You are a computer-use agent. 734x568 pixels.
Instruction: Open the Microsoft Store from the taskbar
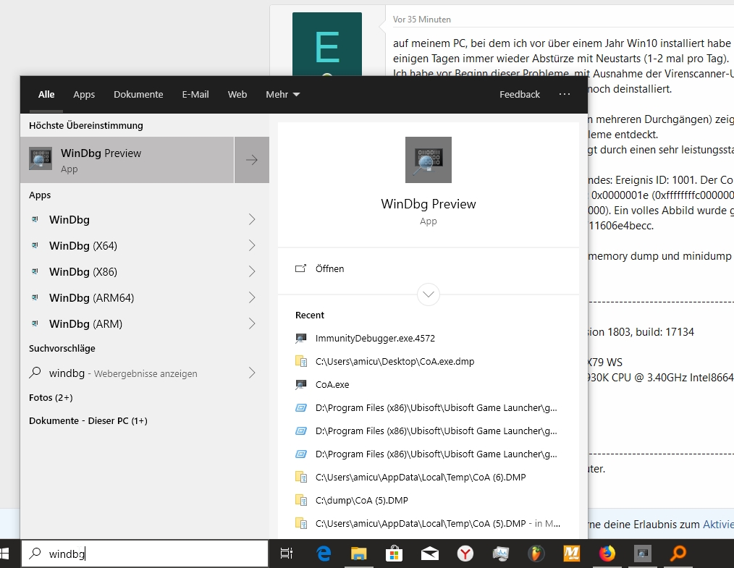[x=394, y=554]
